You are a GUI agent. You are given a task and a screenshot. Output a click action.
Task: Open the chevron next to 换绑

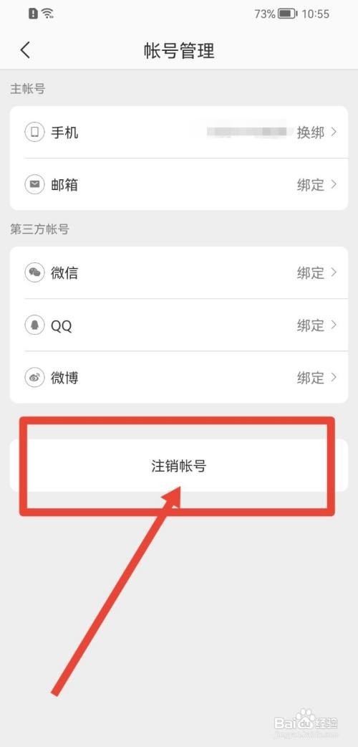click(x=334, y=132)
